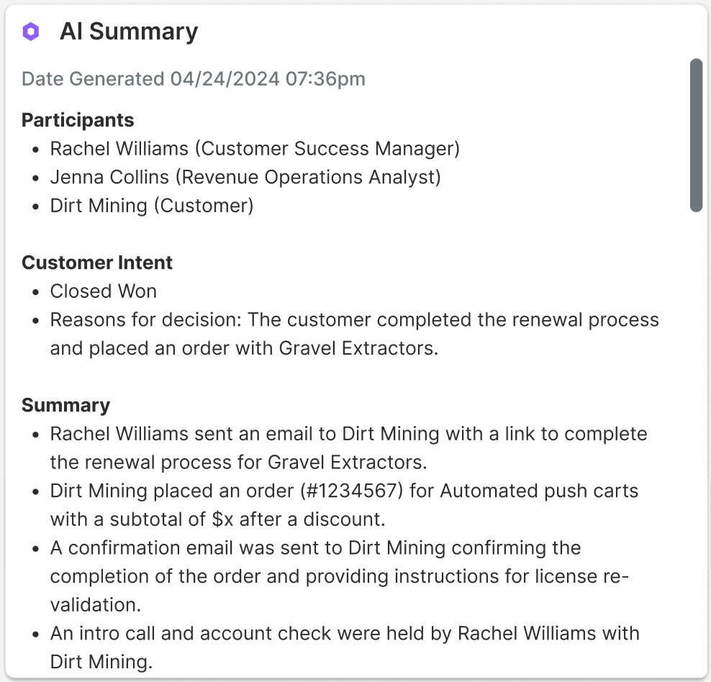The width and height of the screenshot is (711, 682).
Task: Select the Closed Won bullet item
Action: [103, 291]
